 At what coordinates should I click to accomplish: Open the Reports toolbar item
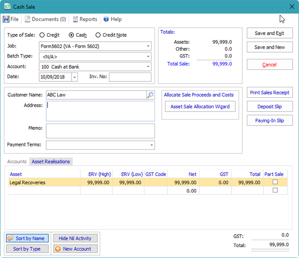[84, 19]
